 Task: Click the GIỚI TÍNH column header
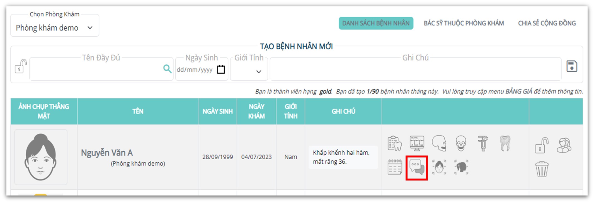290,111
